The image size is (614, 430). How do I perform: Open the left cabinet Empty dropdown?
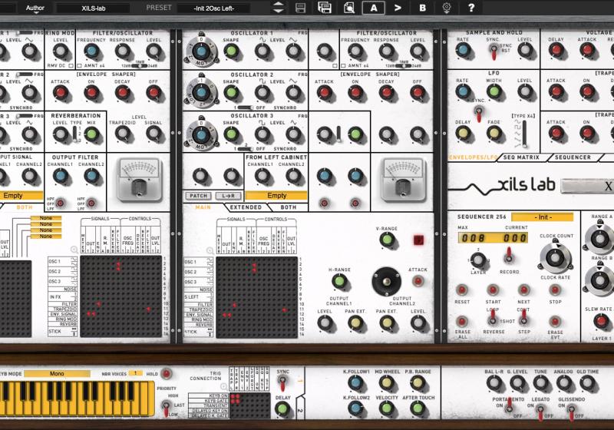coord(20,195)
